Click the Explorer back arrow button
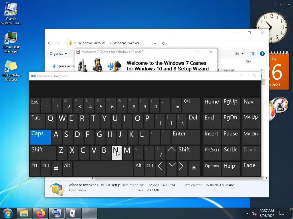The height and width of the screenshot is (219, 293). pos(50,43)
